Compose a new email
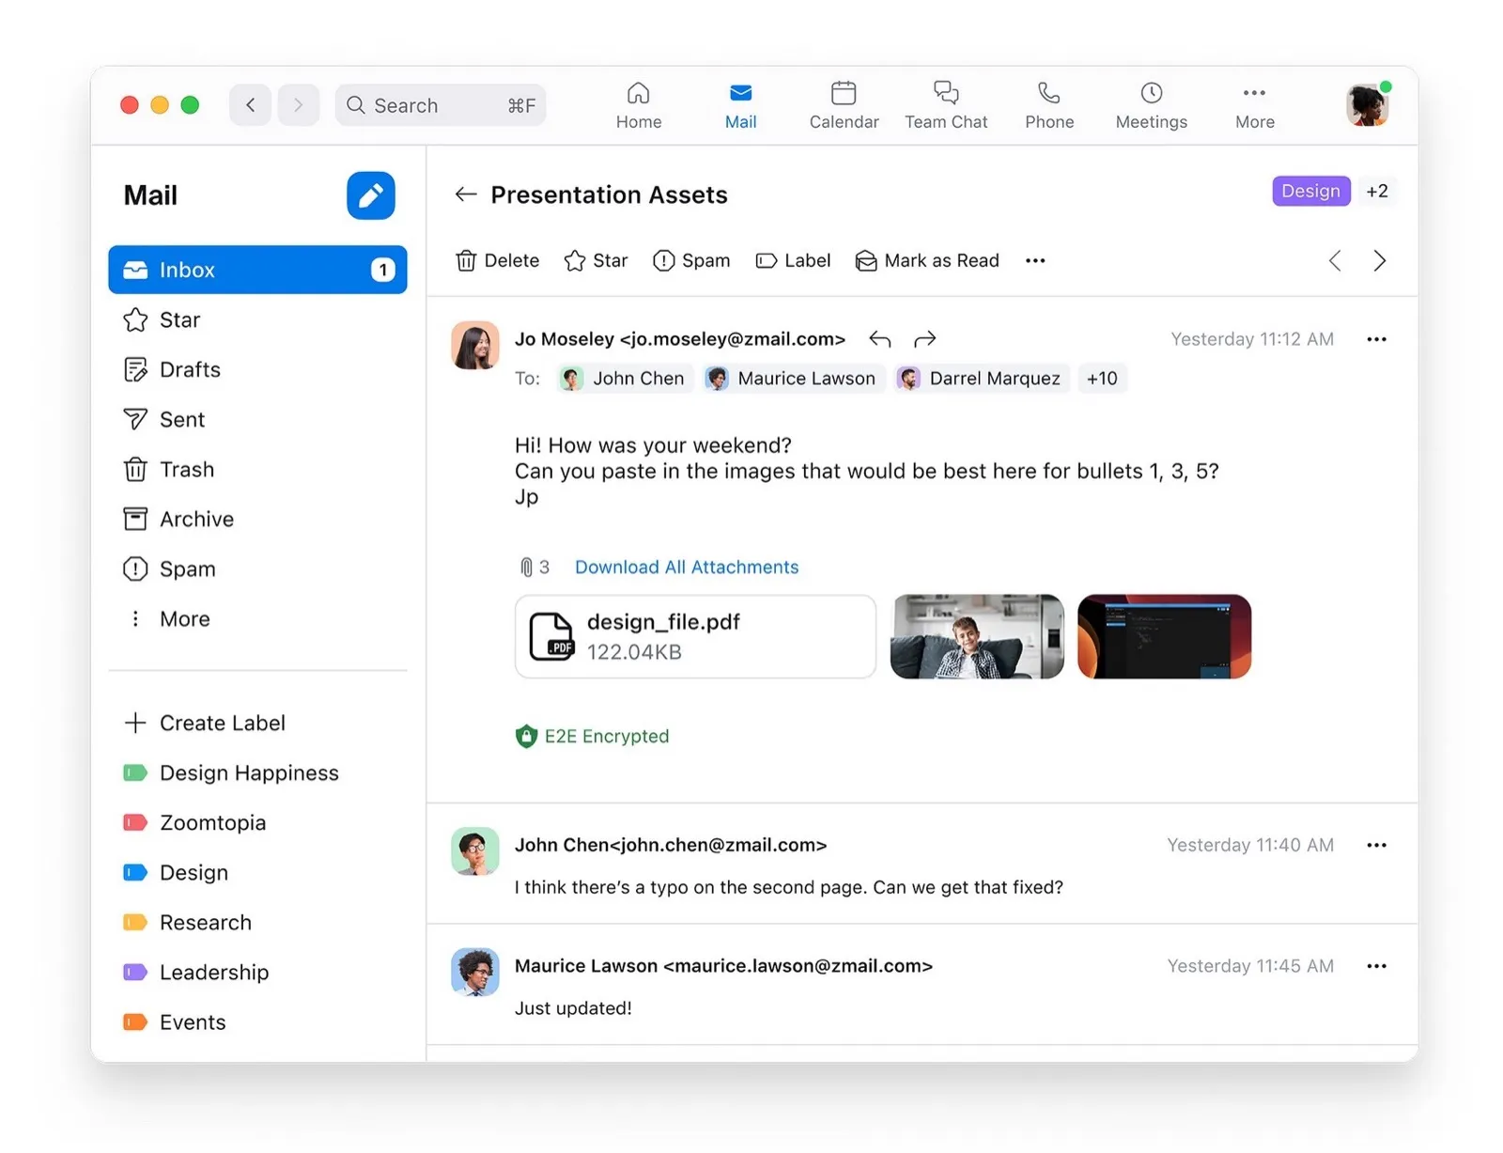 pyautogui.click(x=370, y=195)
